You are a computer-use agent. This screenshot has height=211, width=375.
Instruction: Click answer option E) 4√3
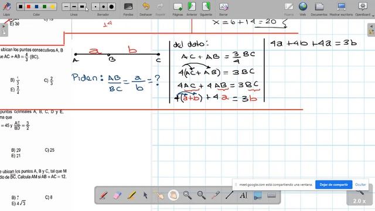click(18, 203)
